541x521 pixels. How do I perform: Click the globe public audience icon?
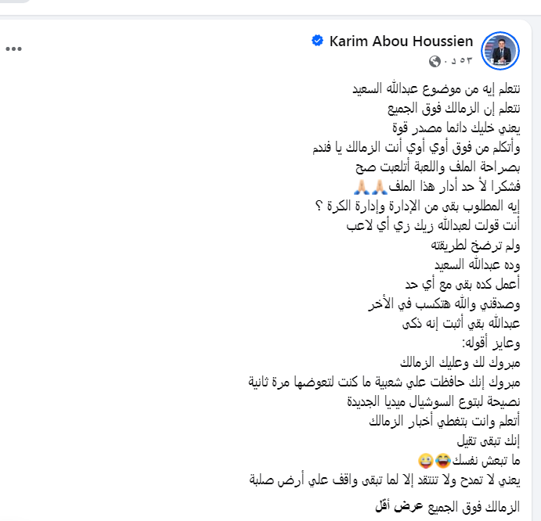(435, 61)
